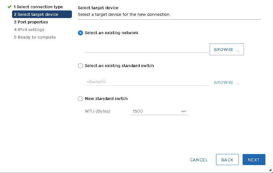Browse for an existing network
This screenshot has height=173, width=273.
coord(226,49)
